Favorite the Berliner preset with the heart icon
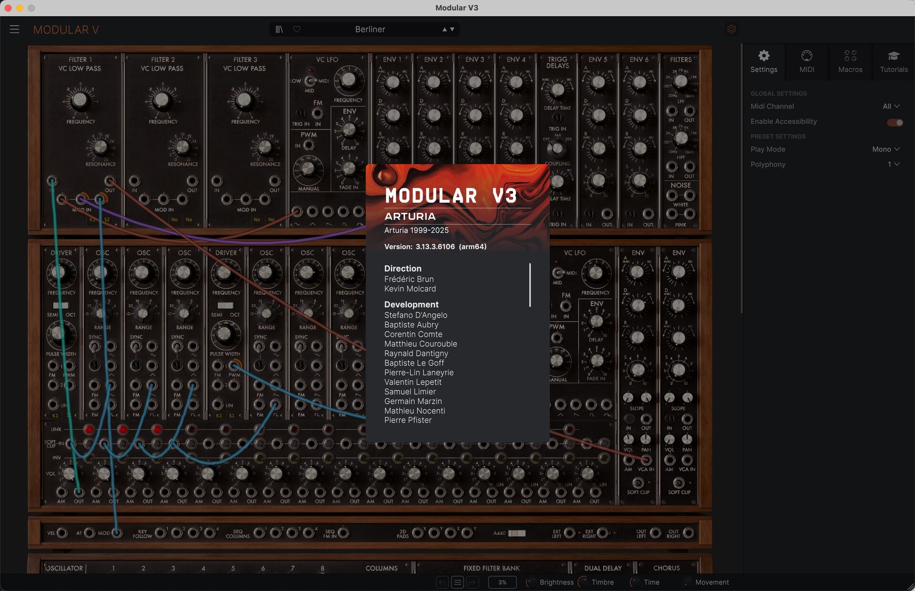The image size is (915, 591). [x=296, y=30]
